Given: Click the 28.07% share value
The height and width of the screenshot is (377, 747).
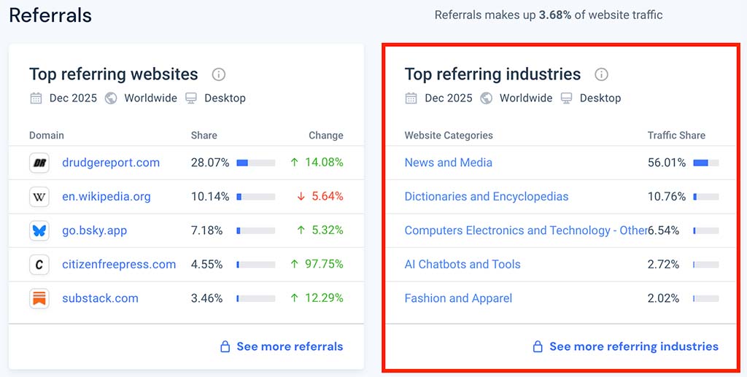Looking at the screenshot, I should click(x=210, y=163).
